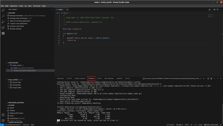223x126 pixels.
Task: Click the remote indicator in status bar corner
Action: 2,125
